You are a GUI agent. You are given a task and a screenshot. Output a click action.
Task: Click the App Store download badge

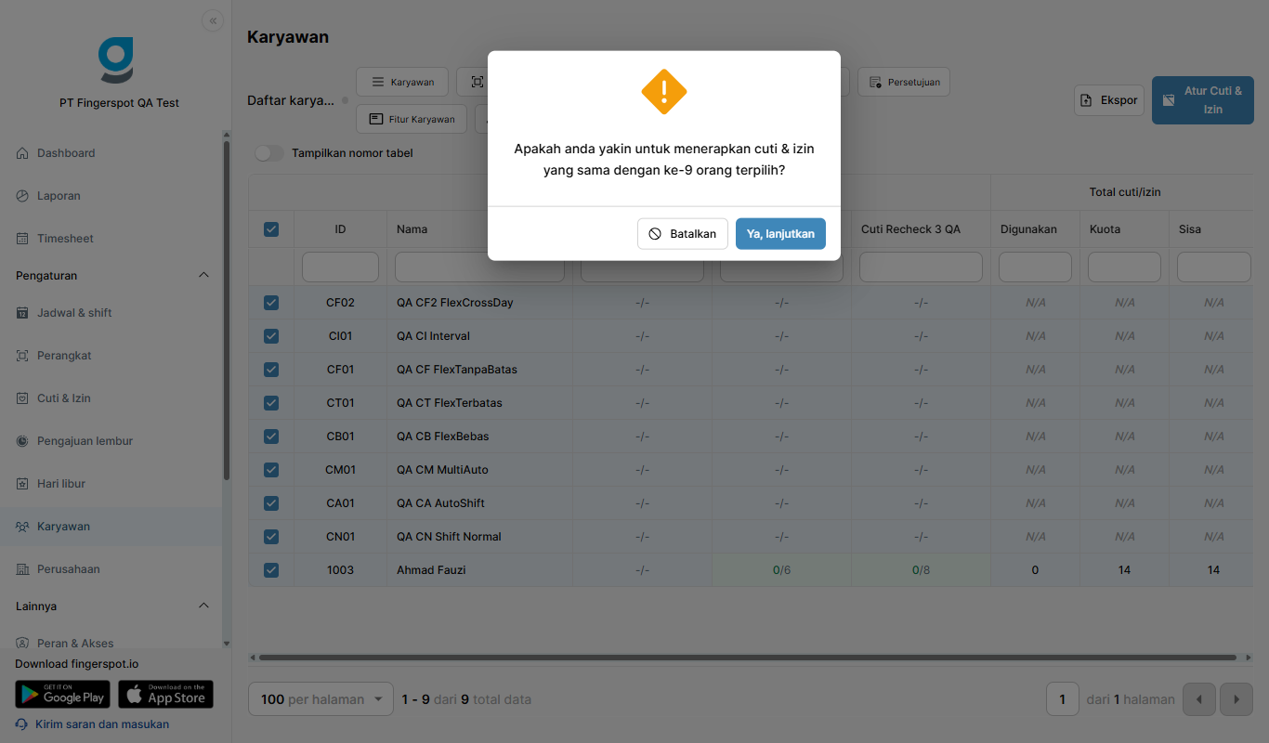point(165,694)
